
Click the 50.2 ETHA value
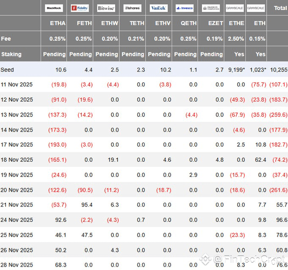(61, 250)
